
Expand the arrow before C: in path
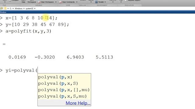[x=8, y=8]
